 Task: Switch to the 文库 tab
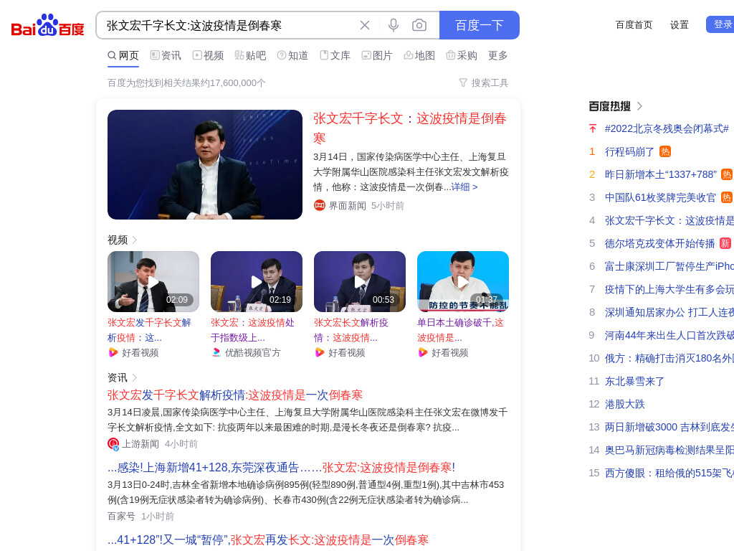click(335, 56)
